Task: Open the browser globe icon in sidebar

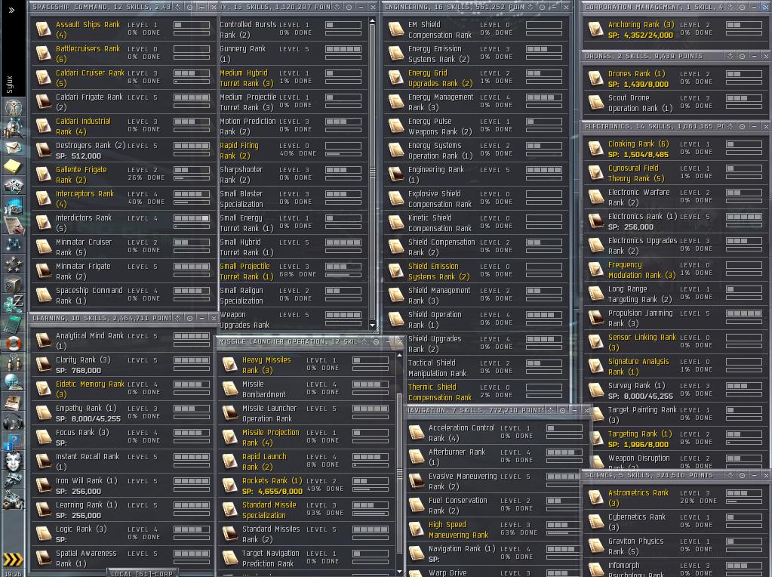Action: (x=13, y=382)
